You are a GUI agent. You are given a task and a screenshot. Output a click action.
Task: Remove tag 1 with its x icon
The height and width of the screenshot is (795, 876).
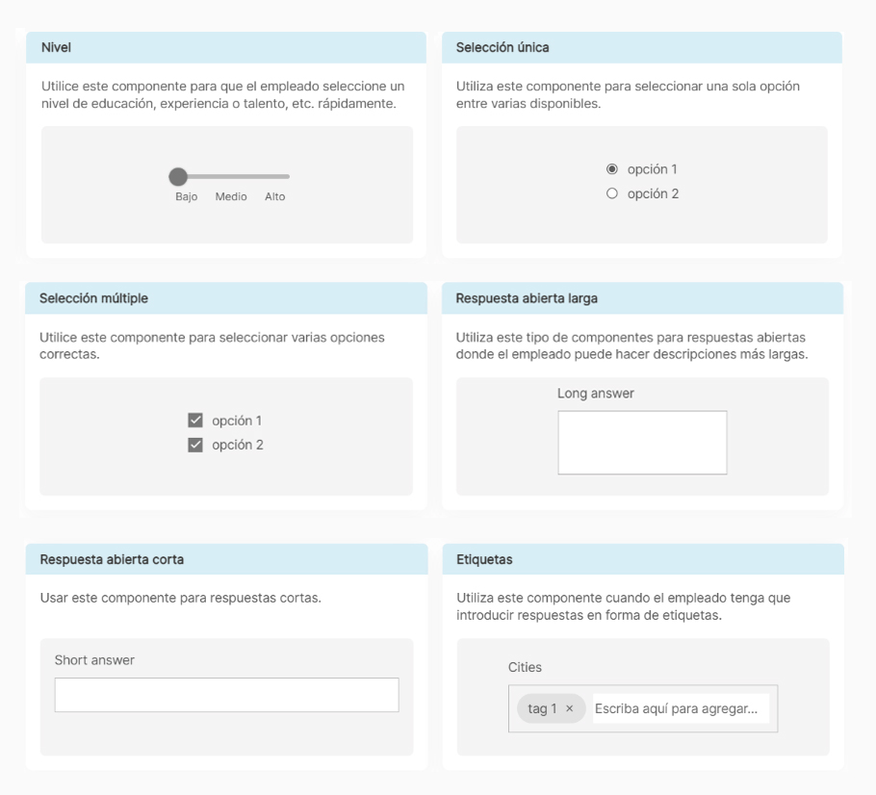tap(569, 708)
